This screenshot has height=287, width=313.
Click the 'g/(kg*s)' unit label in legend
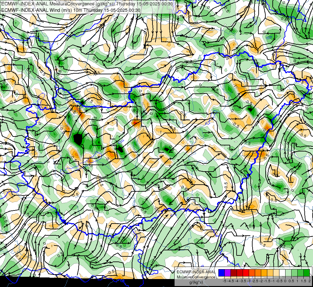coord(196,282)
